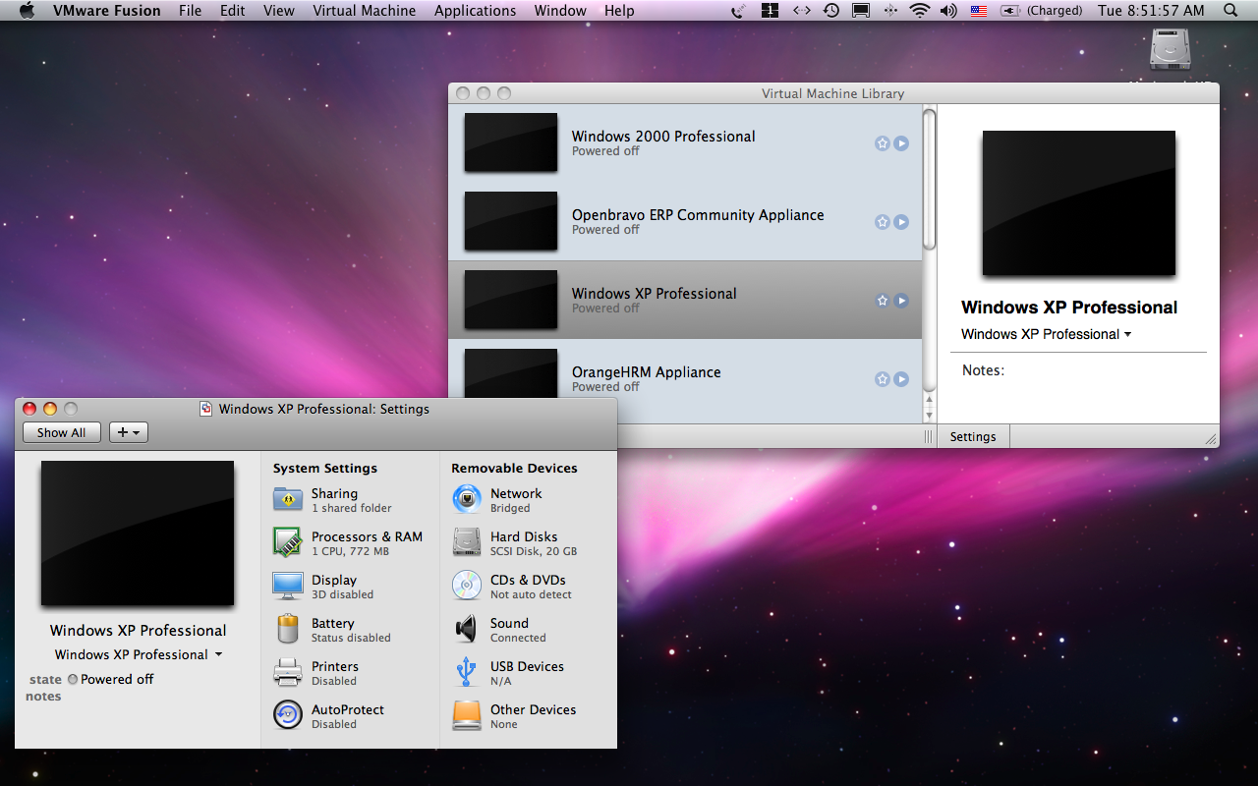Select OrangeHRM Appliance in library list

tap(685, 379)
